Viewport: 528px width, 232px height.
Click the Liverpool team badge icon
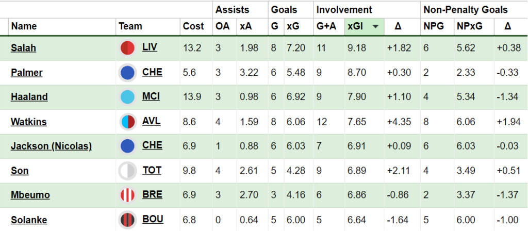click(x=127, y=48)
